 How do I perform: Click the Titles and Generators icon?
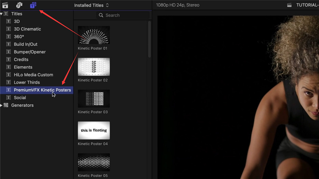pyautogui.click(x=33, y=5)
